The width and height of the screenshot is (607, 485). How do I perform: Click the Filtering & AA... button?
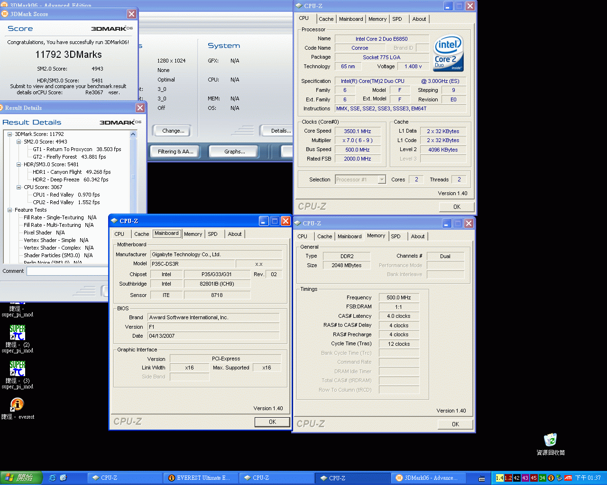(x=175, y=152)
